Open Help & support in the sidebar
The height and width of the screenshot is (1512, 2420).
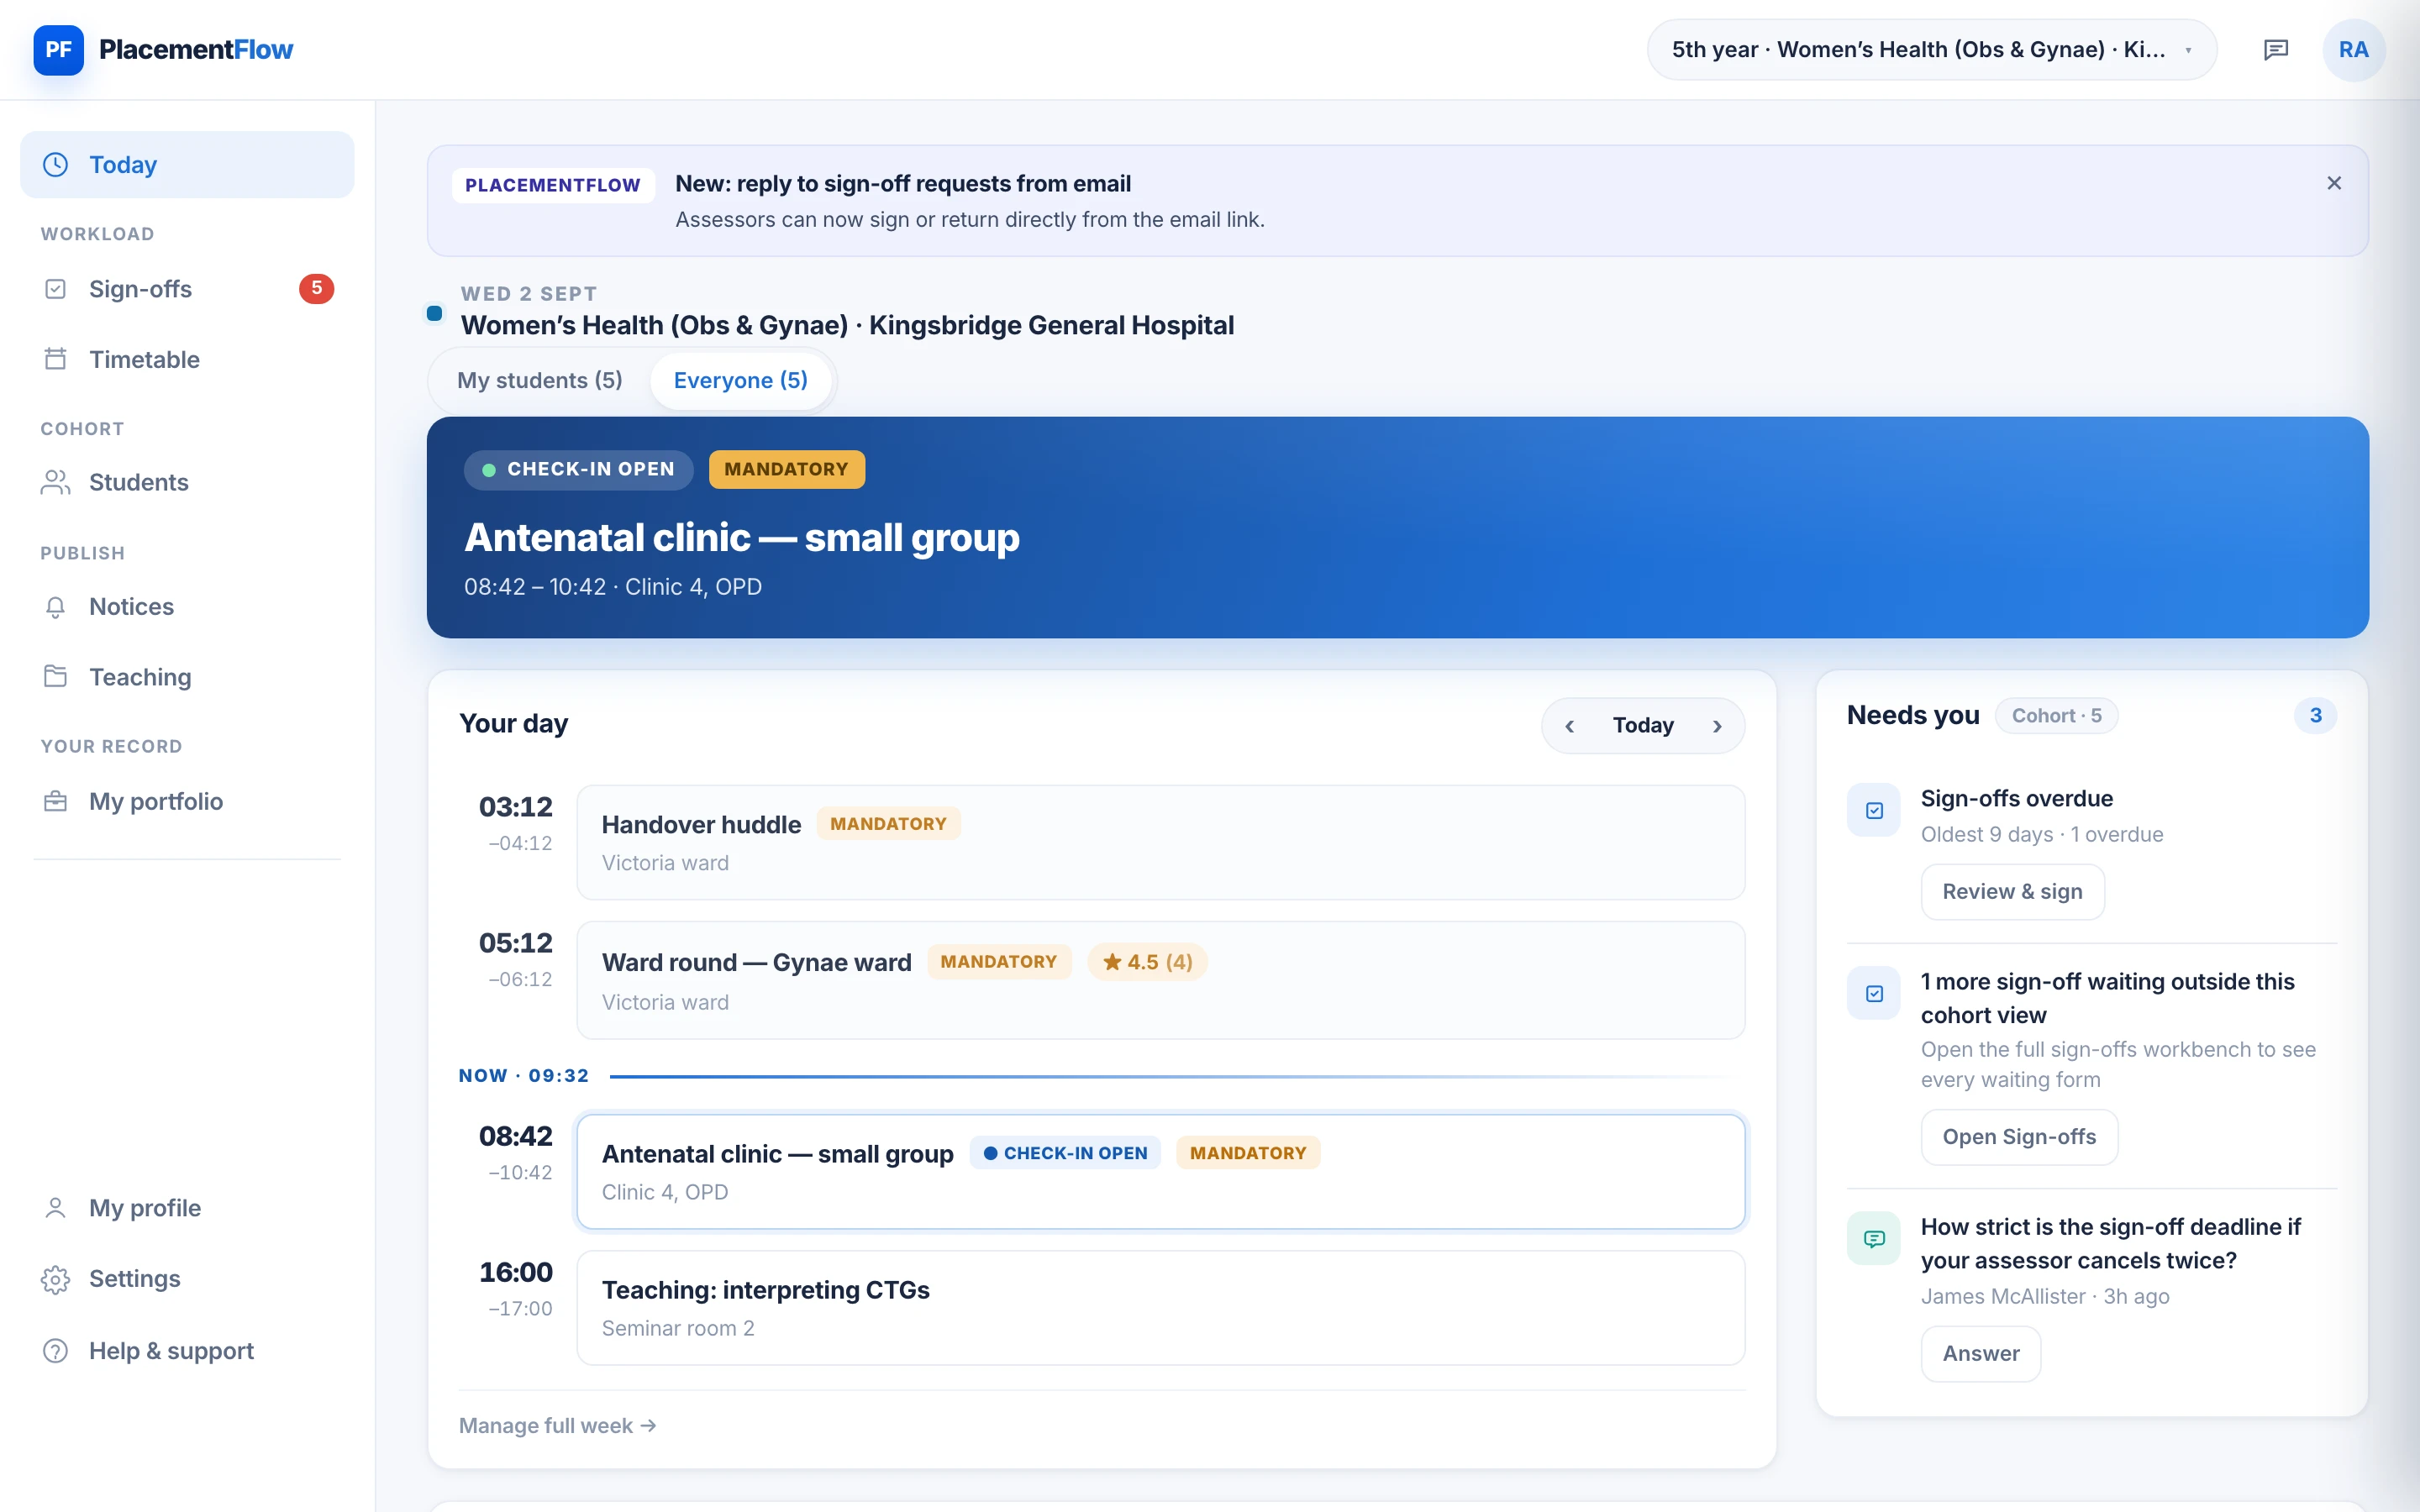(x=187, y=1351)
